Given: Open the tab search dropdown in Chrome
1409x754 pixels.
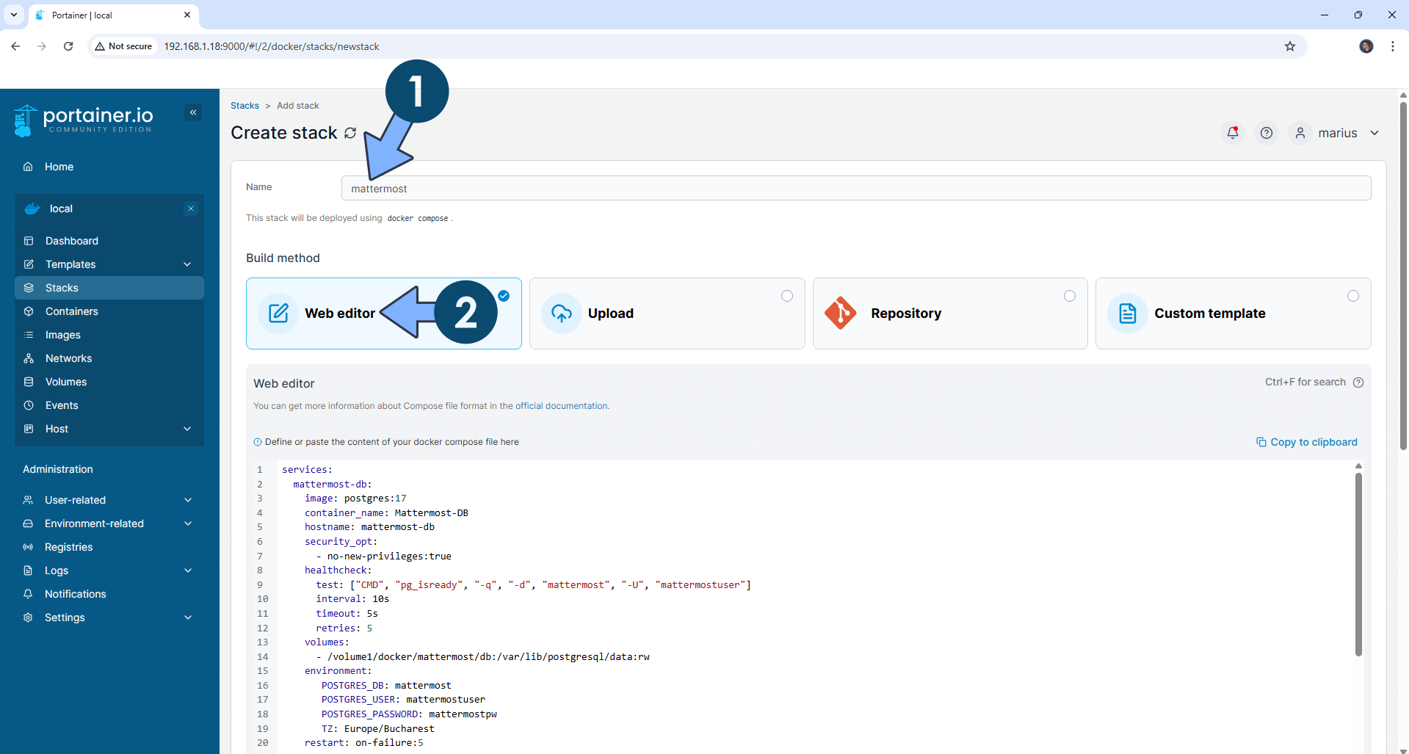Looking at the screenshot, I should [14, 15].
